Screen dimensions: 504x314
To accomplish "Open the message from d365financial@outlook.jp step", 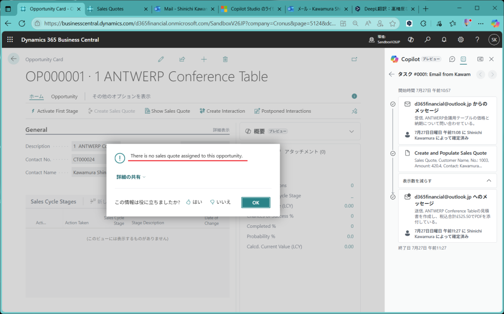I will point(447,121).
